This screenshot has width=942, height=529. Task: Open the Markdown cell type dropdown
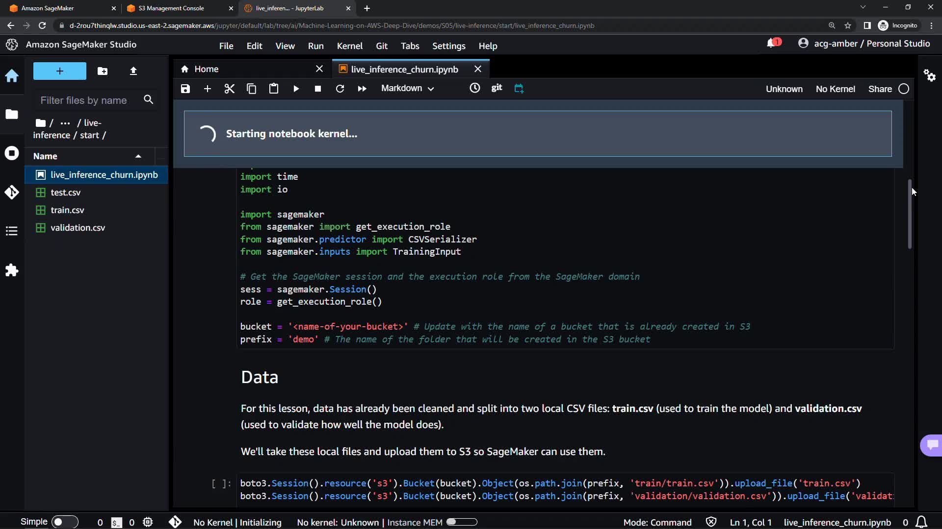pos(407,89)
